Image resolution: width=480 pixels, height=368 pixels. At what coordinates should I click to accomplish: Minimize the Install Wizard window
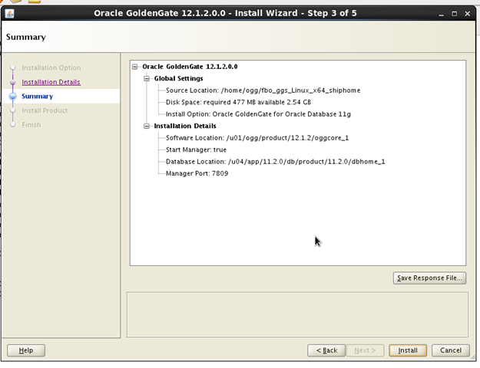(441, 14)
